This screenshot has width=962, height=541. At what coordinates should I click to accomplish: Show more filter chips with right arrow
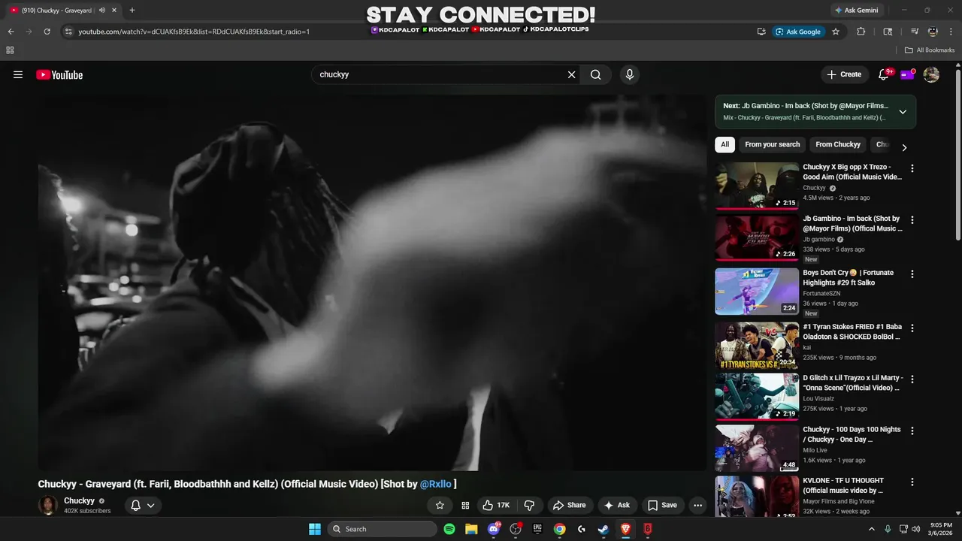(x=904, y=147)
